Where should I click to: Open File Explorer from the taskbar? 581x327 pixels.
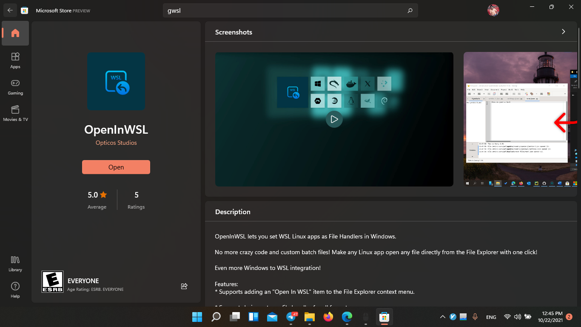pos(309,317)
